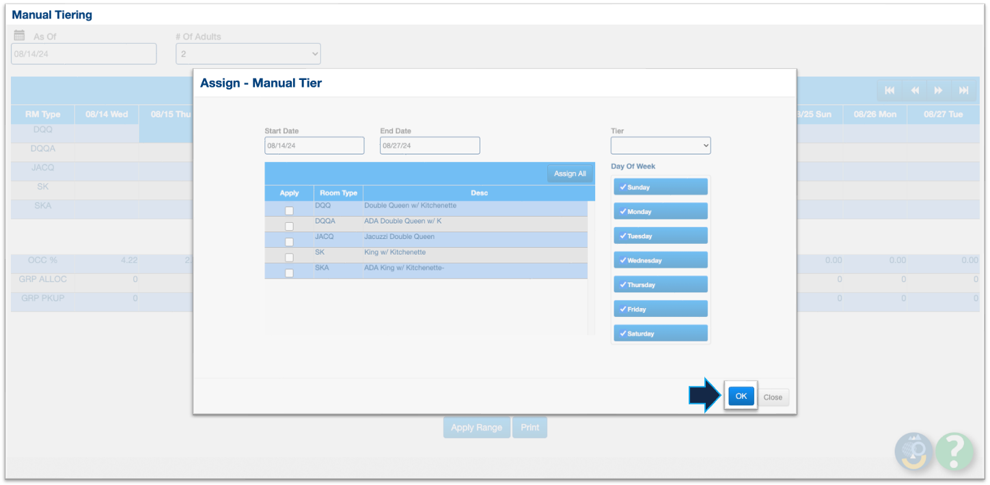Click the Close button in dialog
Image resolution: width=990 pixels, height=485 pixels.
point(773,397)
